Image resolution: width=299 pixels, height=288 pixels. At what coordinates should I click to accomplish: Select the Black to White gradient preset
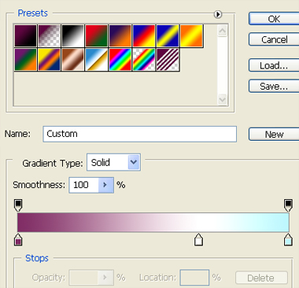pos(72,35)
